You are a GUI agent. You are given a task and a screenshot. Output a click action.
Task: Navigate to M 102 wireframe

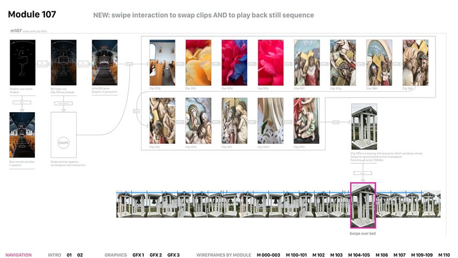pyautogui.click(x=319, y=255)
